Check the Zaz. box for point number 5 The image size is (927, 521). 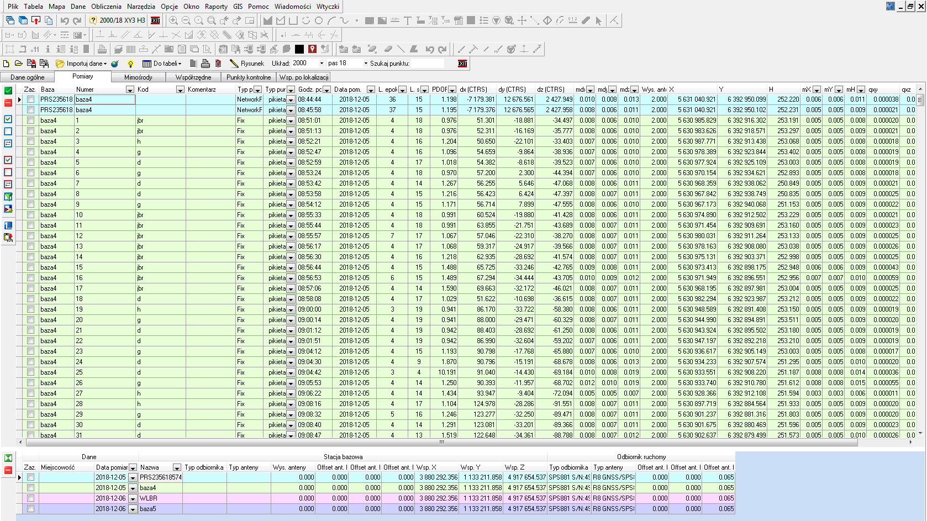click(x=31, y=162)
